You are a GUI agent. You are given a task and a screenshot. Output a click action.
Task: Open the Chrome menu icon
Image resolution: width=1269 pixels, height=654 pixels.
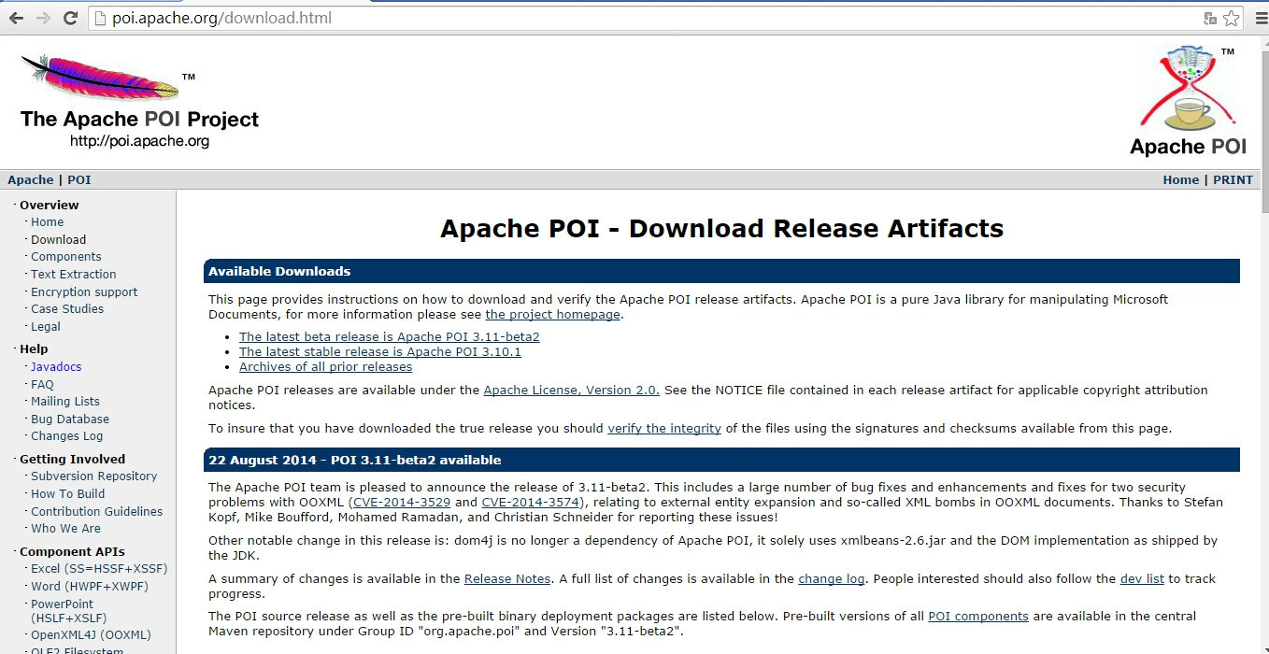1261,18
